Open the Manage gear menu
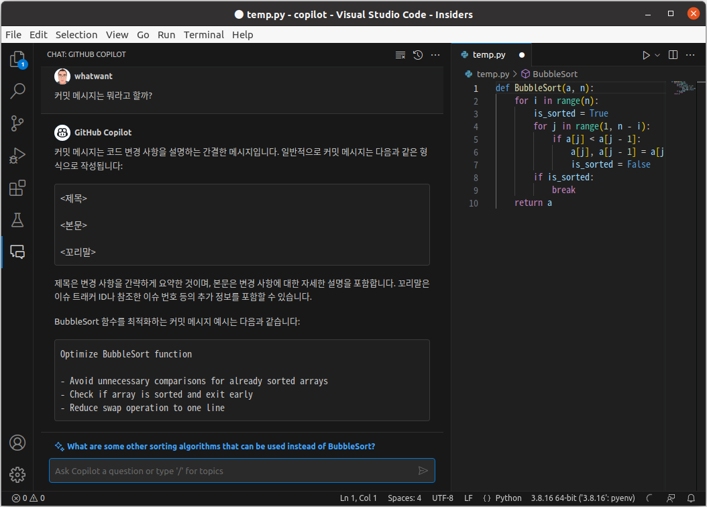This screenshot has width=707, height=507. click(x=17, y=475)
